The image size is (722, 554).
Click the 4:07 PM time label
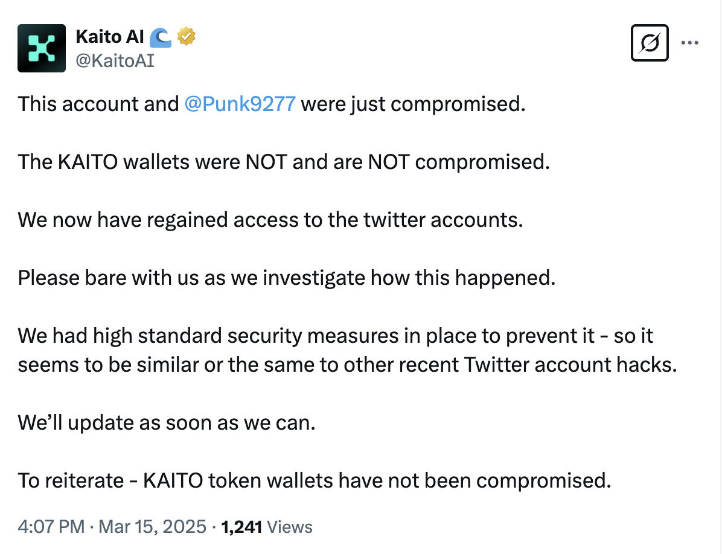click(x=50, y=526)
